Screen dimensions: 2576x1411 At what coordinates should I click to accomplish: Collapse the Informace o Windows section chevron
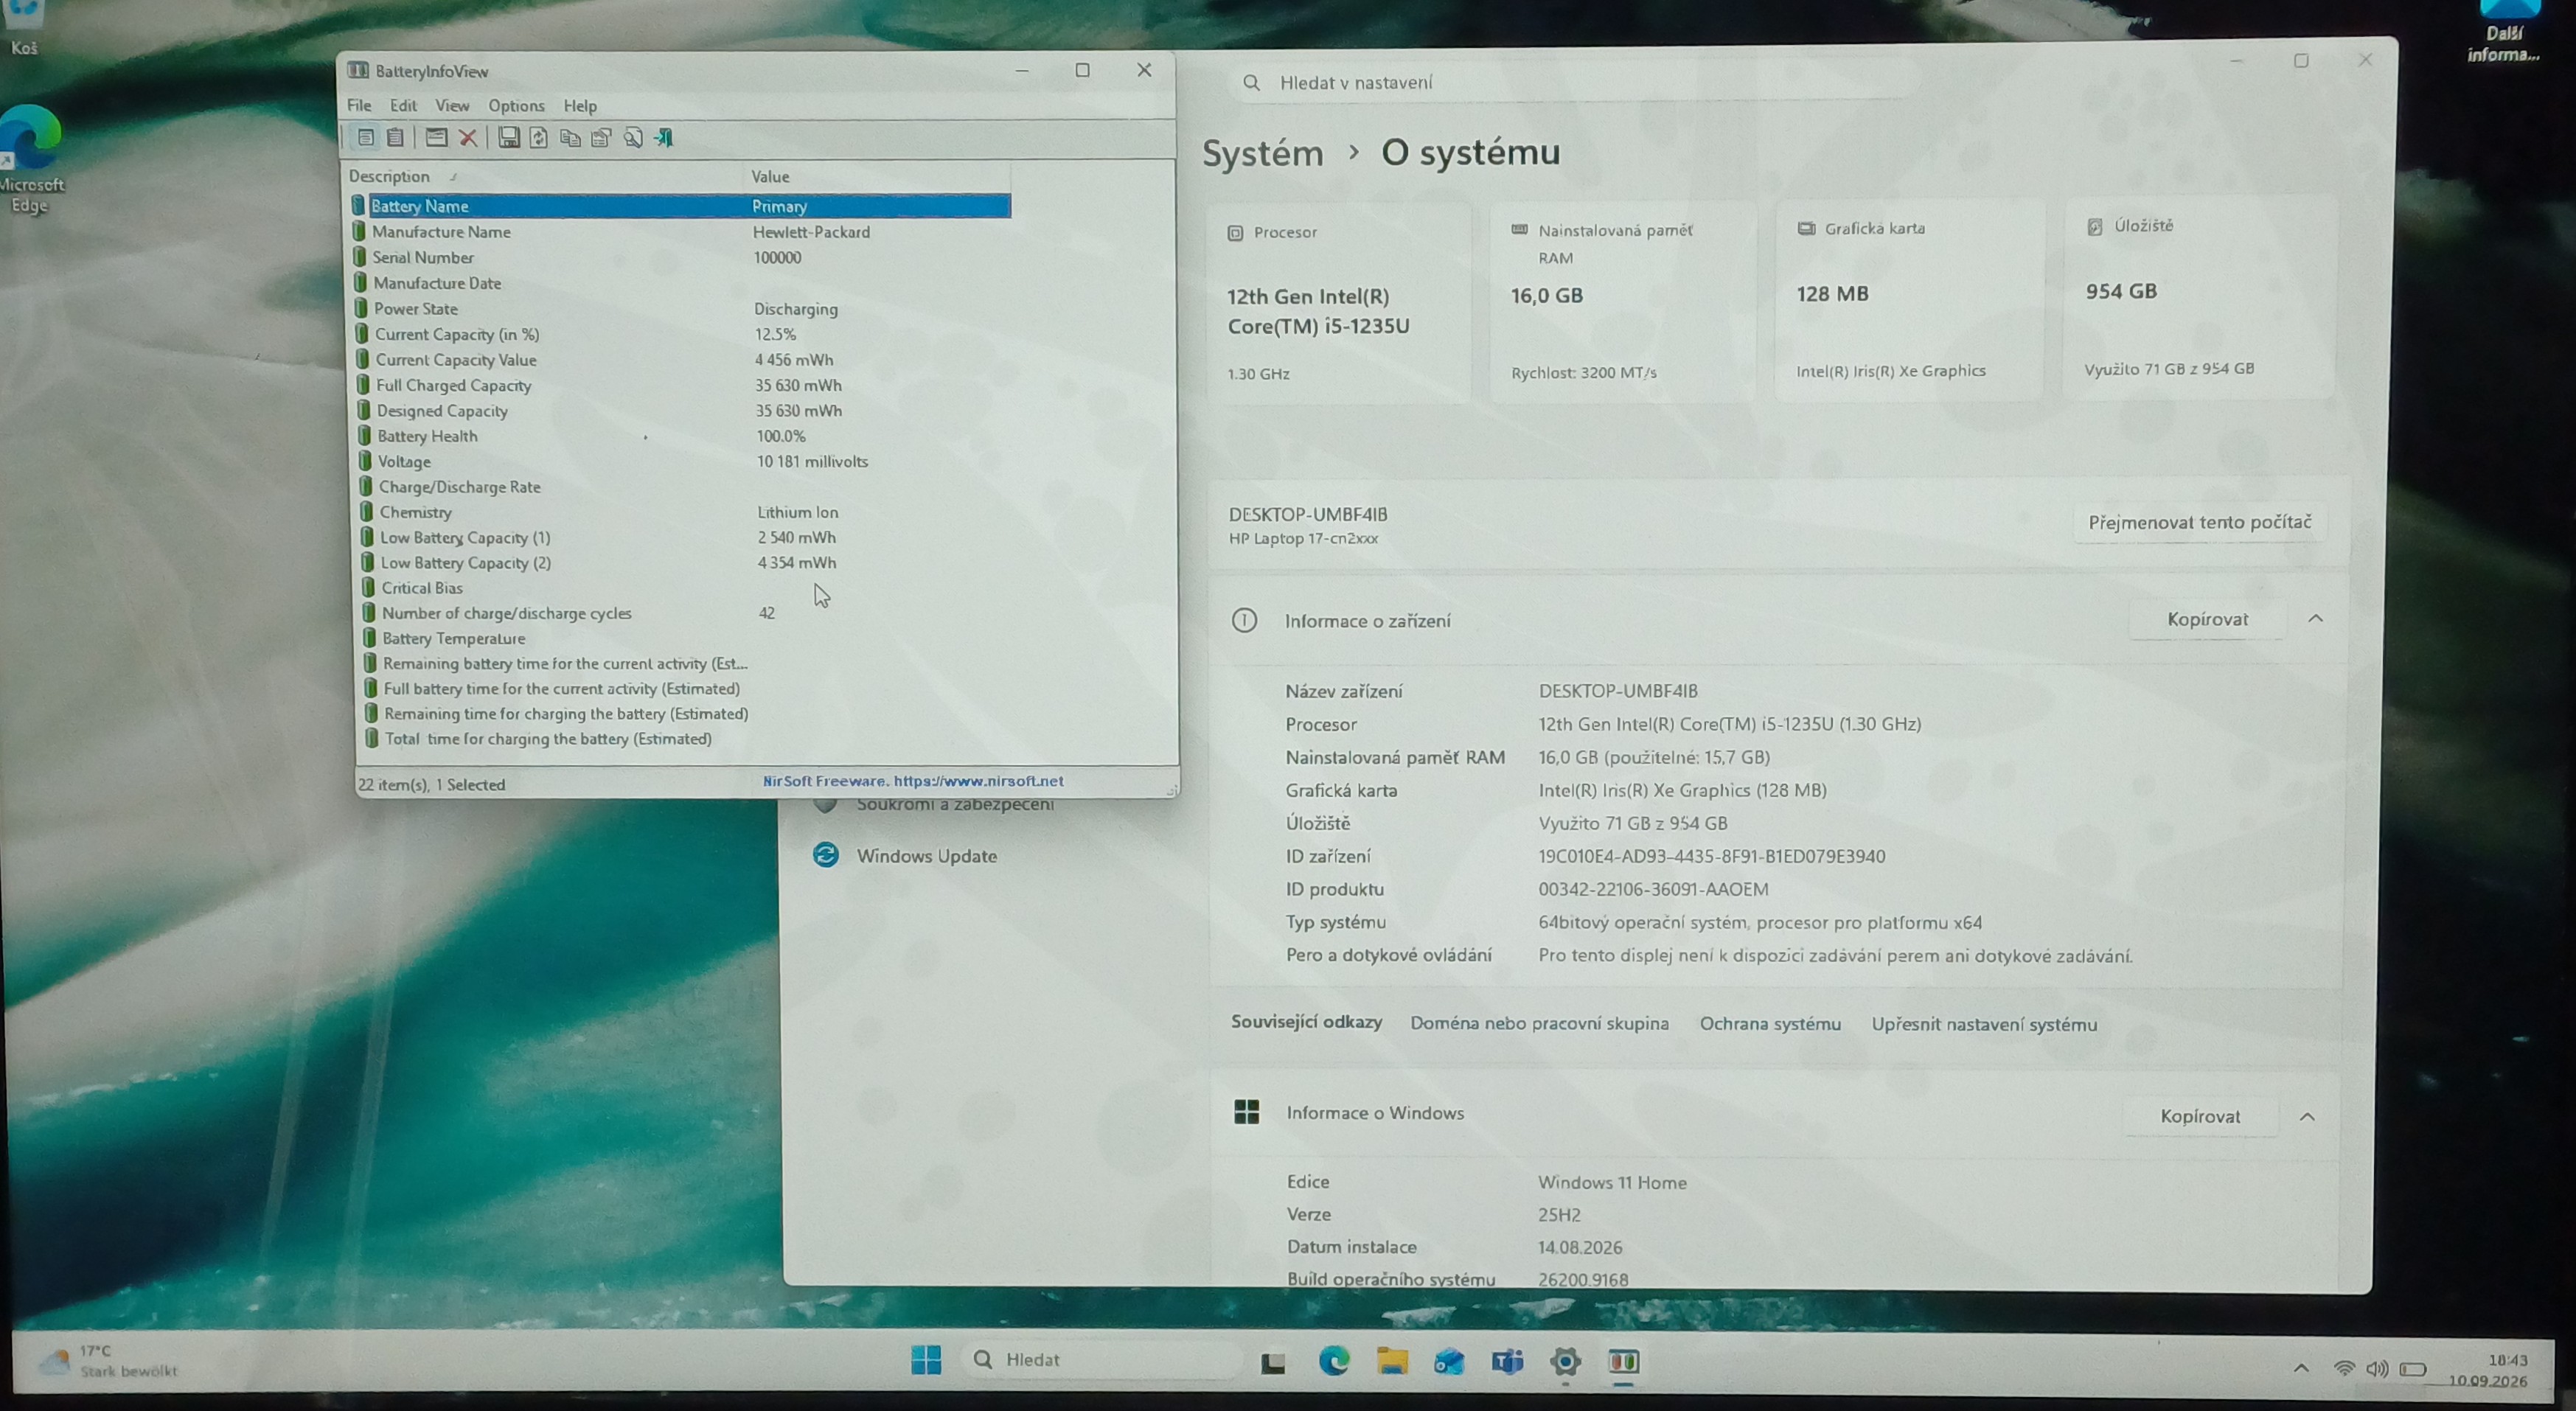point(2307,1116)
